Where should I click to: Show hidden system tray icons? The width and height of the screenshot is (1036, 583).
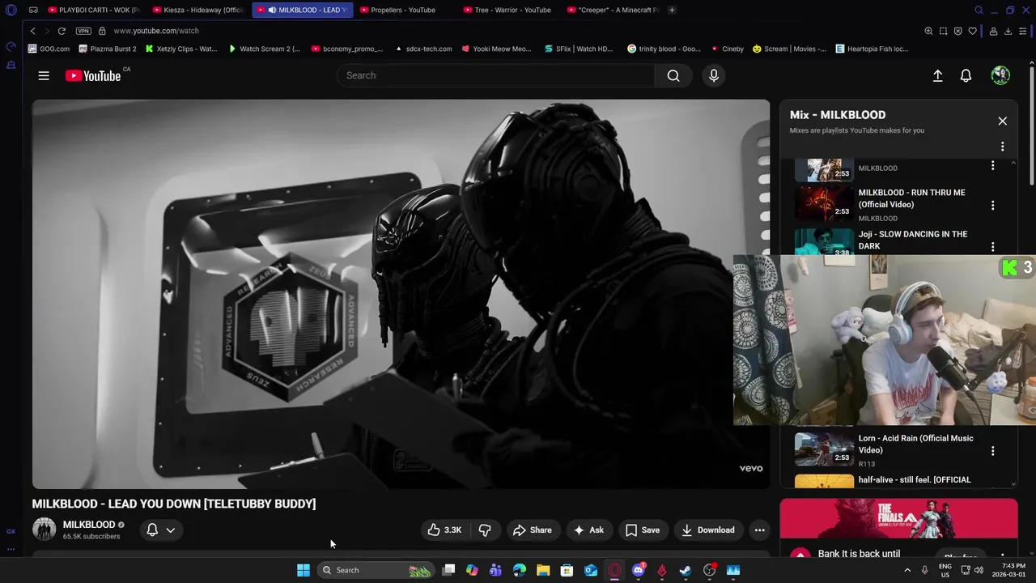tap(906, 570)
